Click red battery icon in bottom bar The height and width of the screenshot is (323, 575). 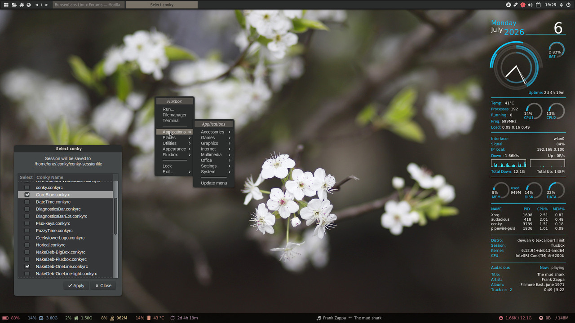(6, 318)
